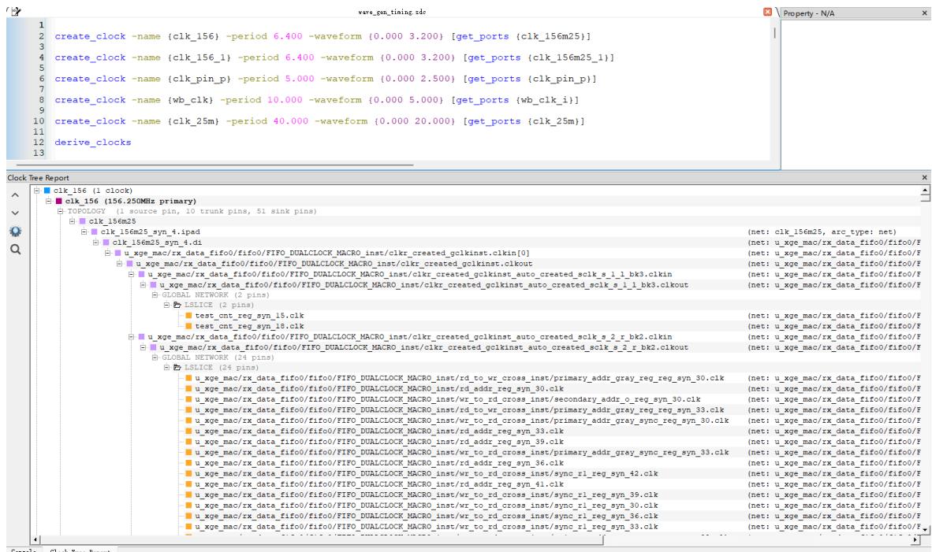932x552 pixels.
Task: Place cursor in create_clock clk_156 line
Action: (x=322, y=36)
